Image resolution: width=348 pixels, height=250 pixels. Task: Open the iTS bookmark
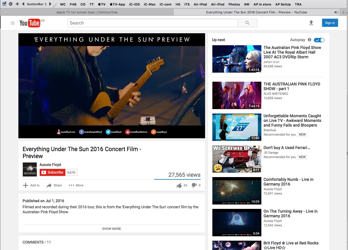click(187, 4)
